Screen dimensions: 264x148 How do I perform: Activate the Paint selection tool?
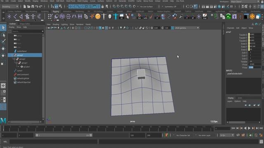(3, 42)
